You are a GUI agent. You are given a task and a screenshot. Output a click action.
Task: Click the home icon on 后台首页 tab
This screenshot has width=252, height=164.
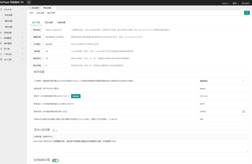click(30, 8)
